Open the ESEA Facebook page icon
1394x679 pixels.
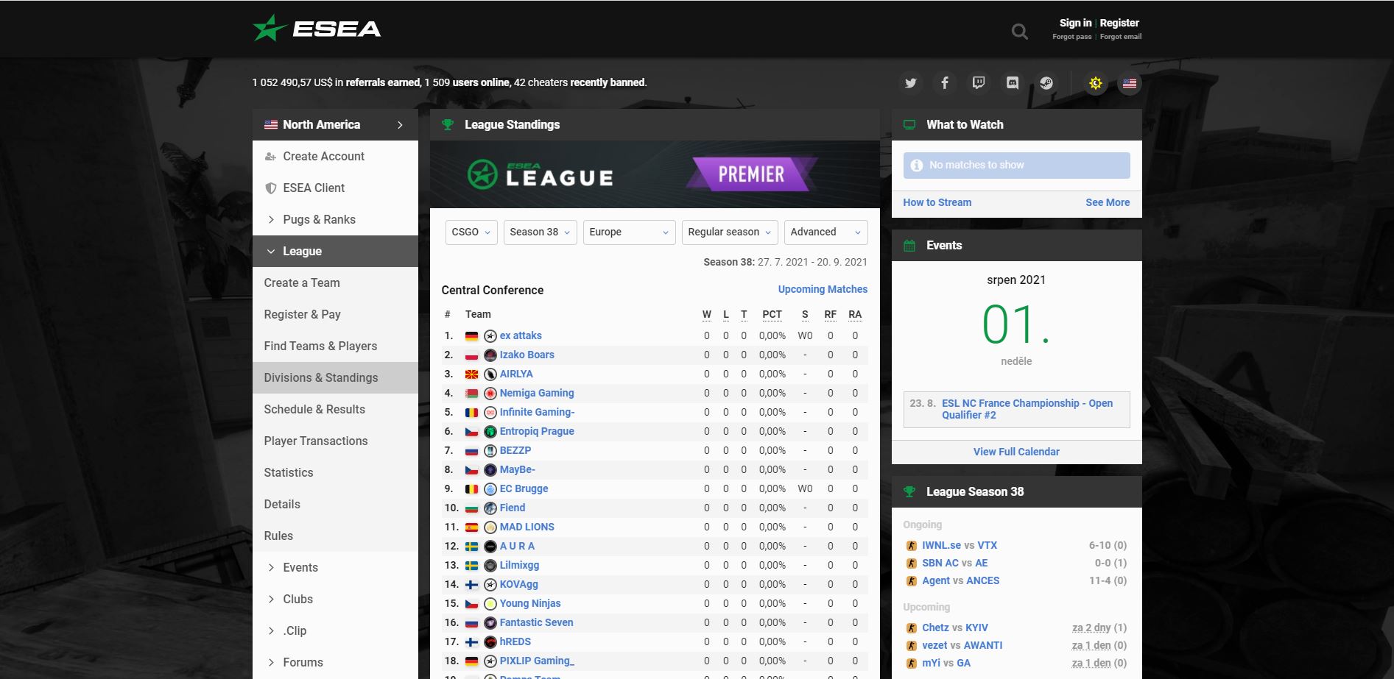point(945,83)
